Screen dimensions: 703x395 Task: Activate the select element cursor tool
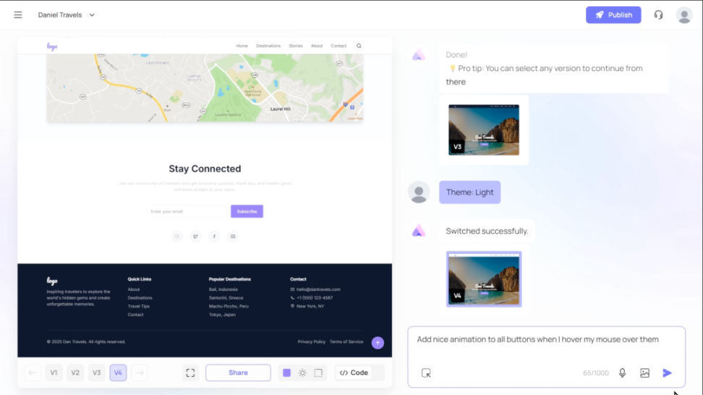click(x=426, y=373)
